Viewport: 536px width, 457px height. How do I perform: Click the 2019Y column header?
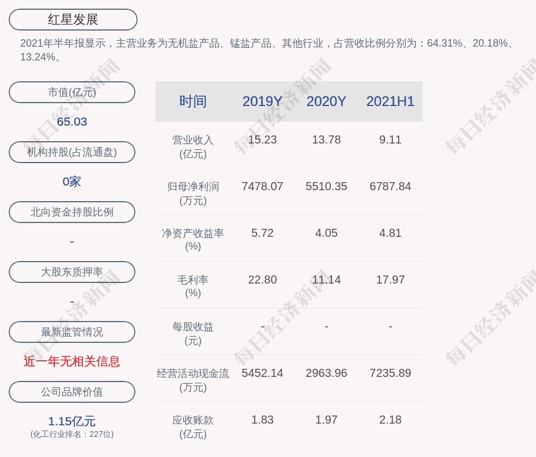[262, 101]
